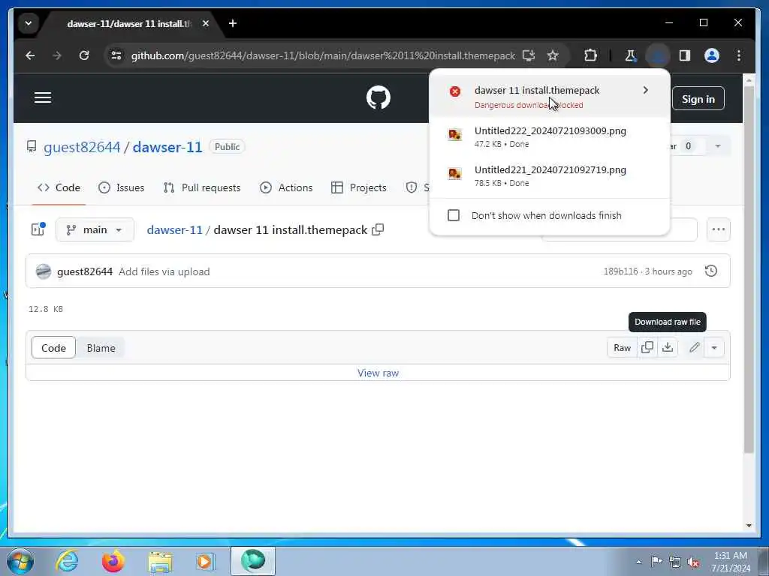Image resolution: width=769 pixels, height=576 pixels.
Task: Open the Pull requests tab
Action: click(x=202, y=187)
